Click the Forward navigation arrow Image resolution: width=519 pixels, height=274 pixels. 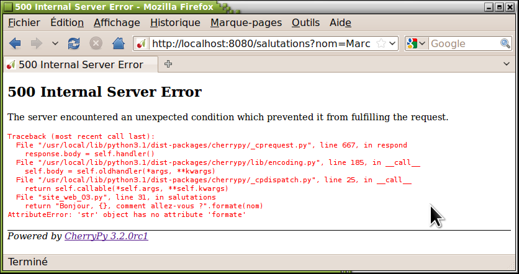tap(37, 43)
